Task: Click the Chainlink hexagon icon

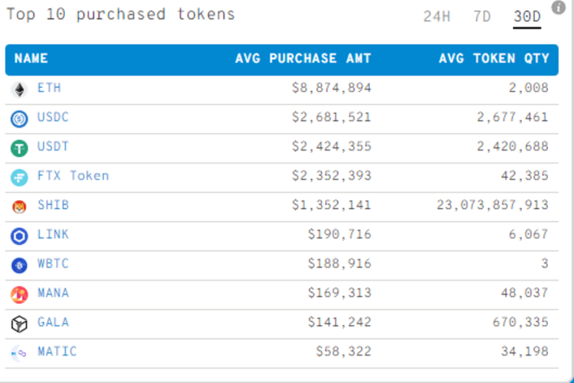Action: (x=19, y=236)
